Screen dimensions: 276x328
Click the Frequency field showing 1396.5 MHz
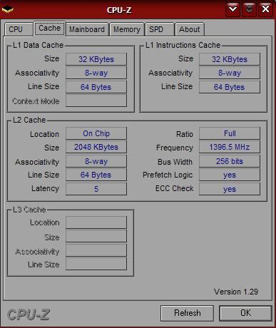[x=230, y=147]
